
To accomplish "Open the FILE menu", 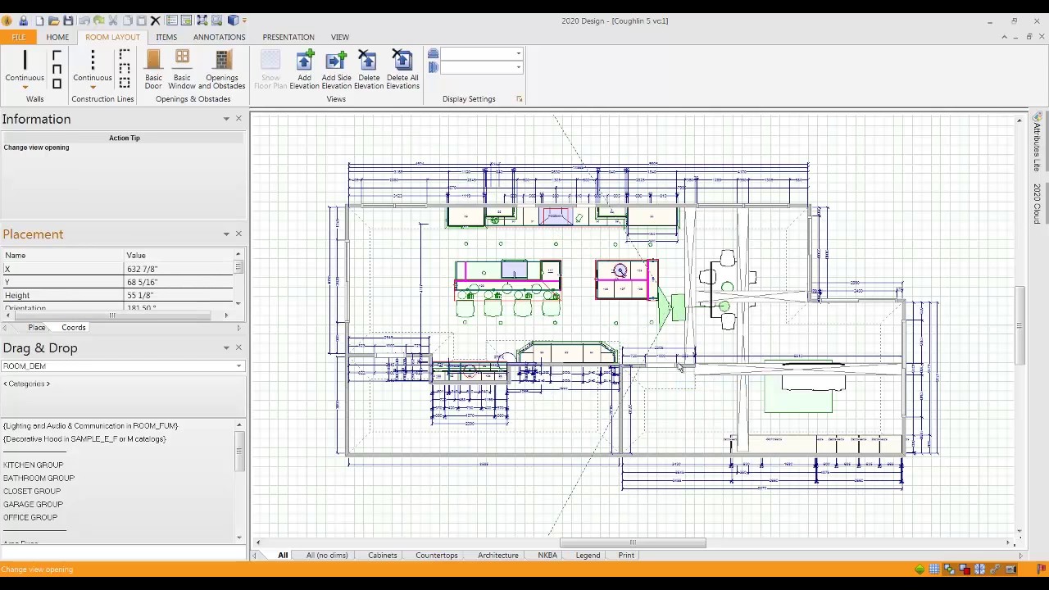I will tap(18, 37).
